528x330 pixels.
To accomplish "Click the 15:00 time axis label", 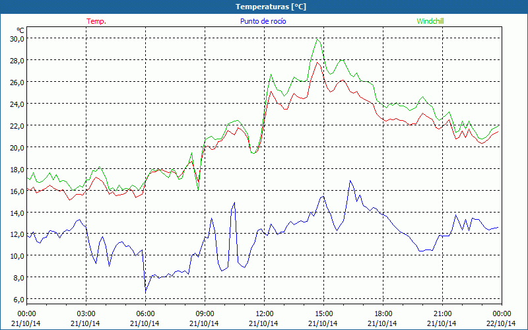I will tap(323, 313).
